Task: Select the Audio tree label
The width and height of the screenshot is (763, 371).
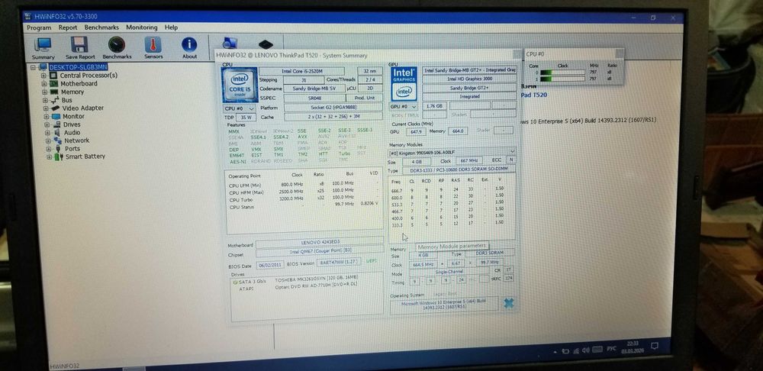Action: (x=72, y=132)
